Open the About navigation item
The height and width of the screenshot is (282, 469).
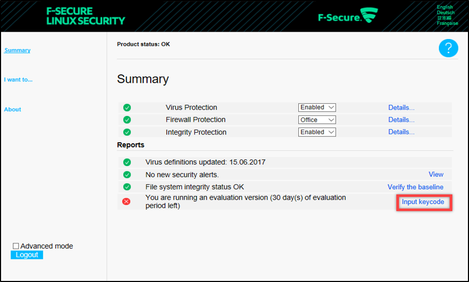(13, 110)
